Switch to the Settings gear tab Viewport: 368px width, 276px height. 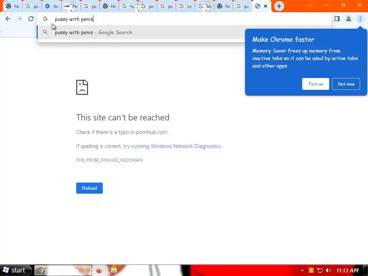[52, 6]
